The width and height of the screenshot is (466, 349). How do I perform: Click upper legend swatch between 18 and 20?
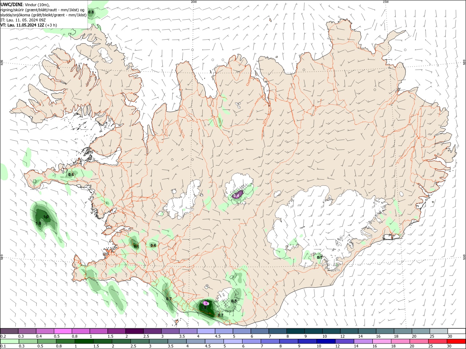pos(403,331)
